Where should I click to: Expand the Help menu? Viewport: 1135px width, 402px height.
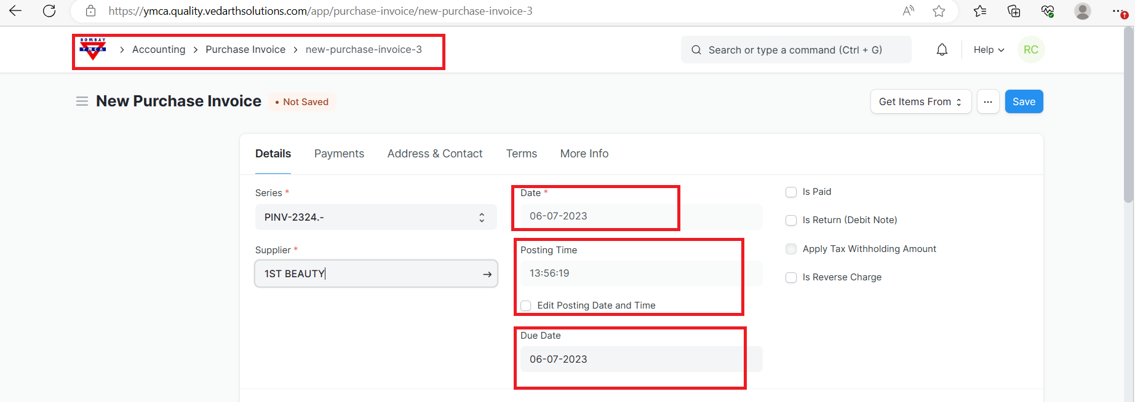coord(989,50)
